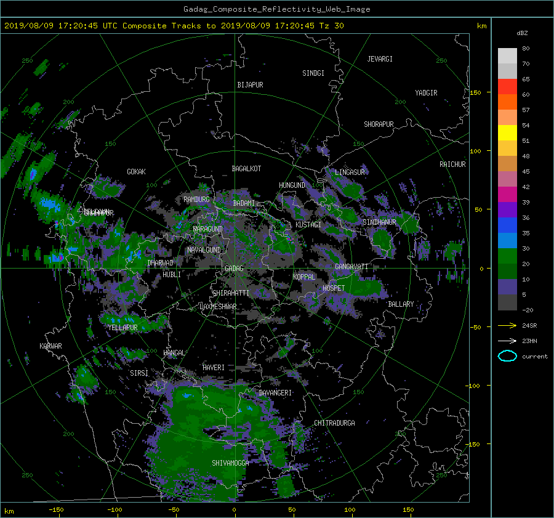Click the LINGASUR city label
Screen dimensions: 554x518
[350, 172]
